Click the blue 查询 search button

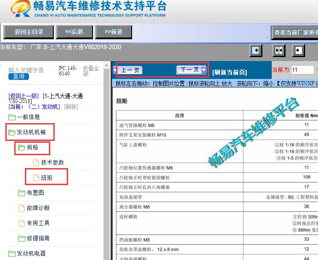click(19, 76)
